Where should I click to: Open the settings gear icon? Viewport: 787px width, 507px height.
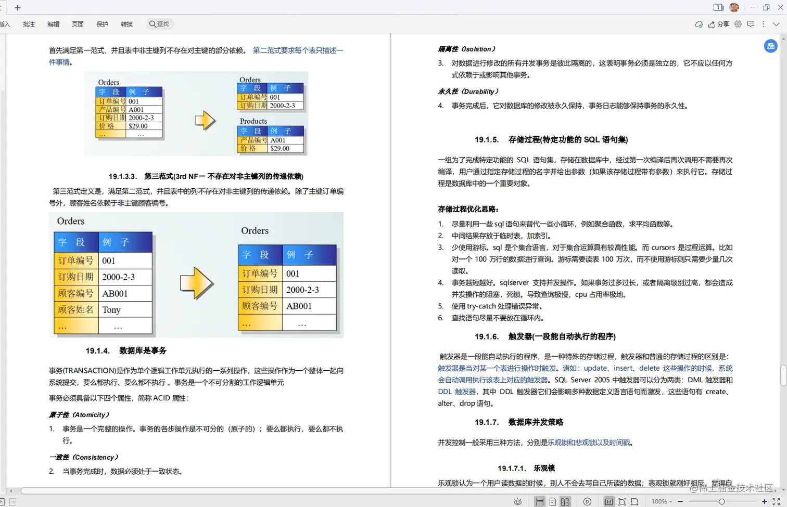(x=738, y=24)
